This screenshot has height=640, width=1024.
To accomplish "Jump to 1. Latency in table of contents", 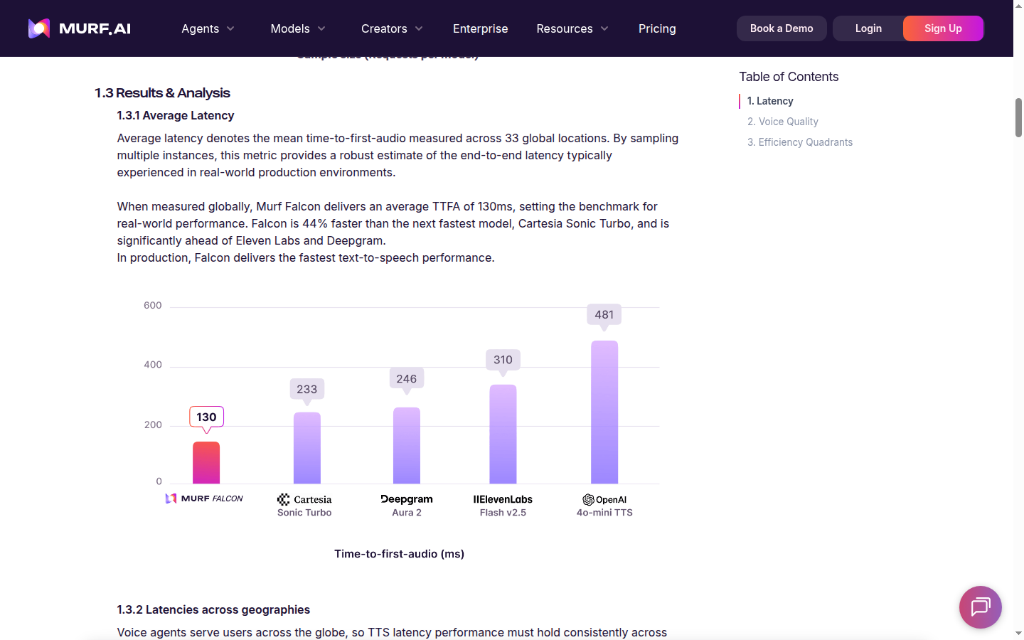I will click(770, 101).
